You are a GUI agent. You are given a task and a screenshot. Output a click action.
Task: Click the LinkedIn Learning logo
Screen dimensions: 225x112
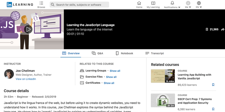pyautogui.click(x=20, y=5)
